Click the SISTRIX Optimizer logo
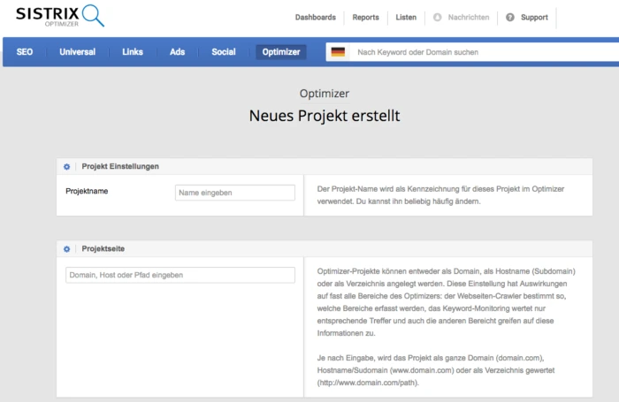The image size is (619, 402). click(60, 16)
